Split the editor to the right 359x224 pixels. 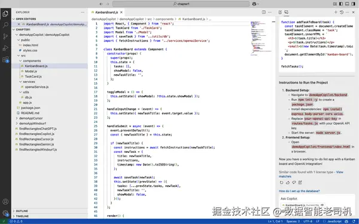click(x=264, y=12)
